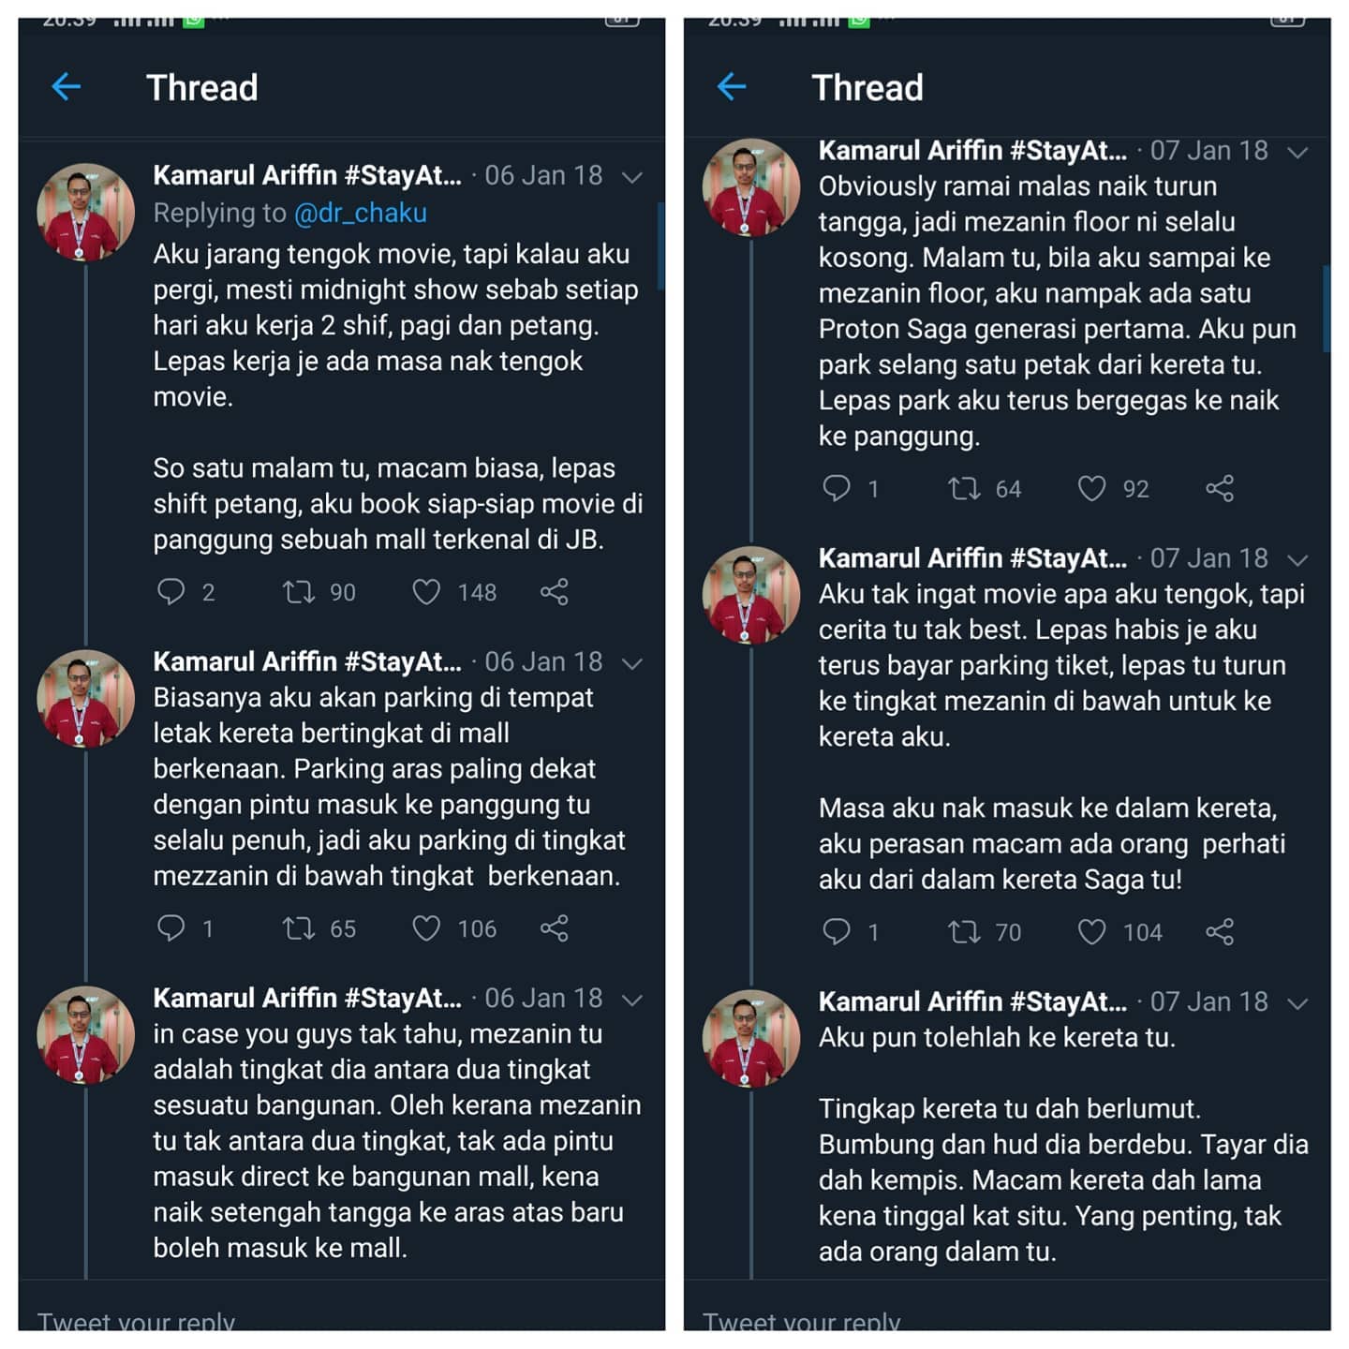Reply to the tweet showing 2 replies
Image resolution: width=1349 pixels, height=1349 pixels.
pyautogui.click(x=170, y=592)
